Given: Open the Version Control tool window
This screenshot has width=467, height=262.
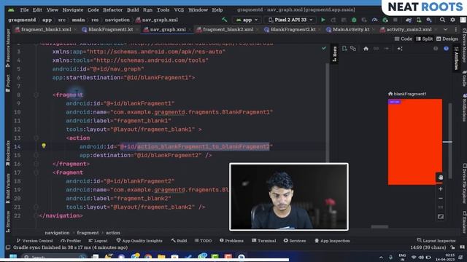Looking at the screenshot, I should (34, 241).
